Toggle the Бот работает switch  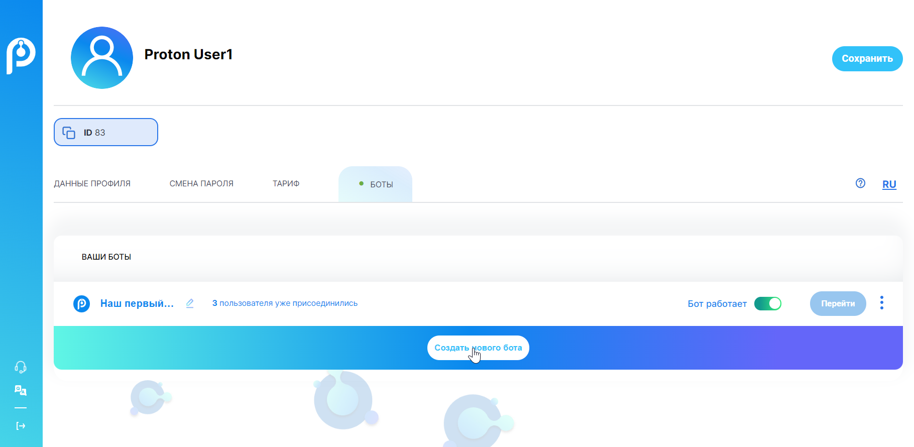coord(768,303)
